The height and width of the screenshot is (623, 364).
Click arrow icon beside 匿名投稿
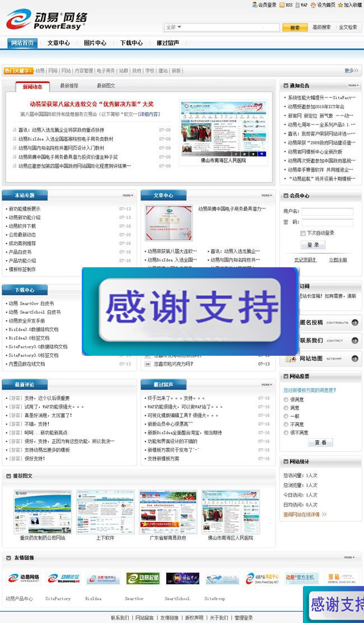pos(355,323)
